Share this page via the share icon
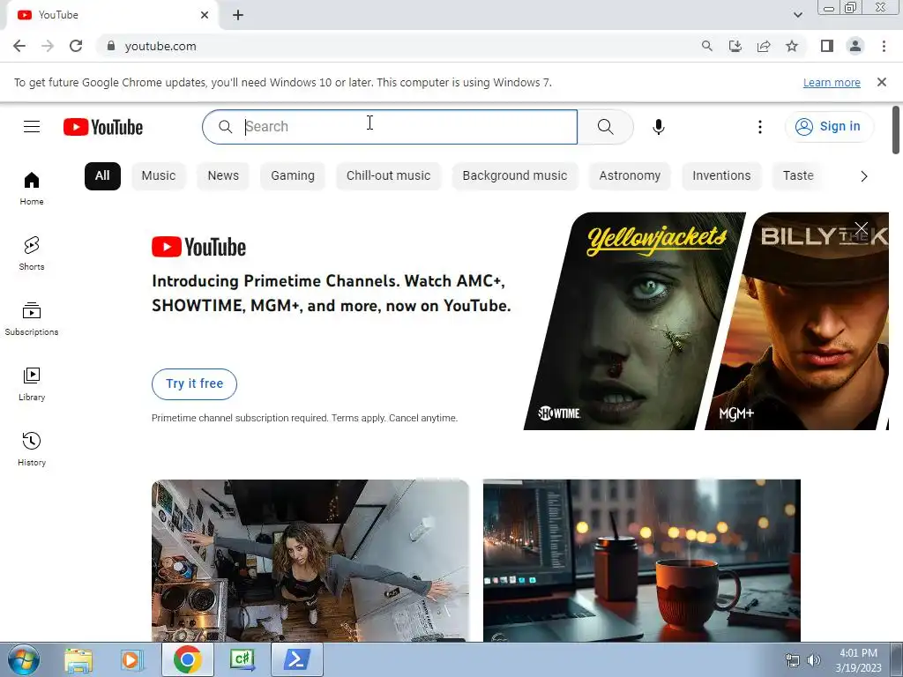903x677 pixels. pos(764,46)
